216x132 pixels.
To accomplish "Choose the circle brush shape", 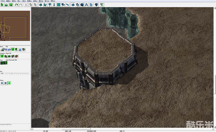I will pos(2,83).
